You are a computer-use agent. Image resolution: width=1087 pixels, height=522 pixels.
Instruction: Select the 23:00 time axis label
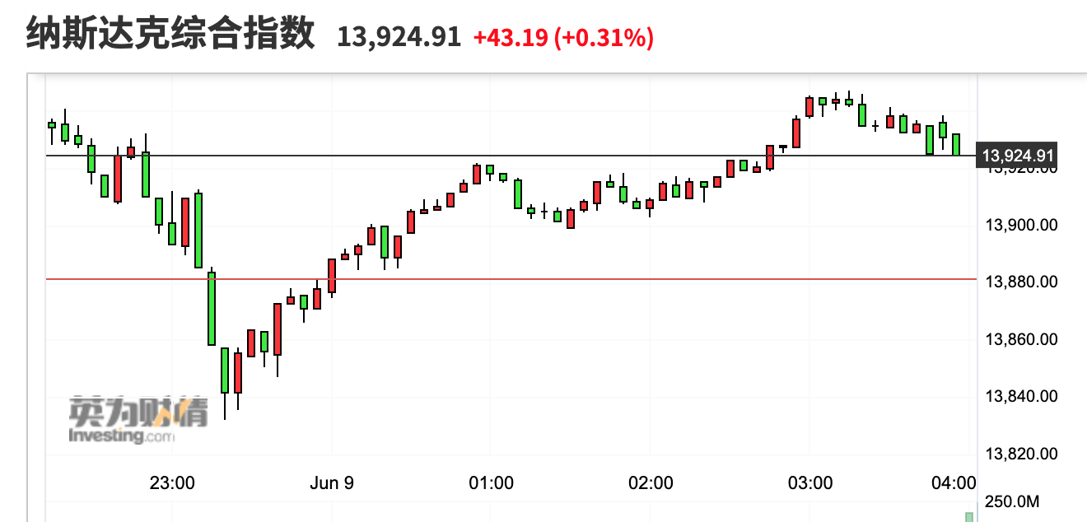(172, 482)
